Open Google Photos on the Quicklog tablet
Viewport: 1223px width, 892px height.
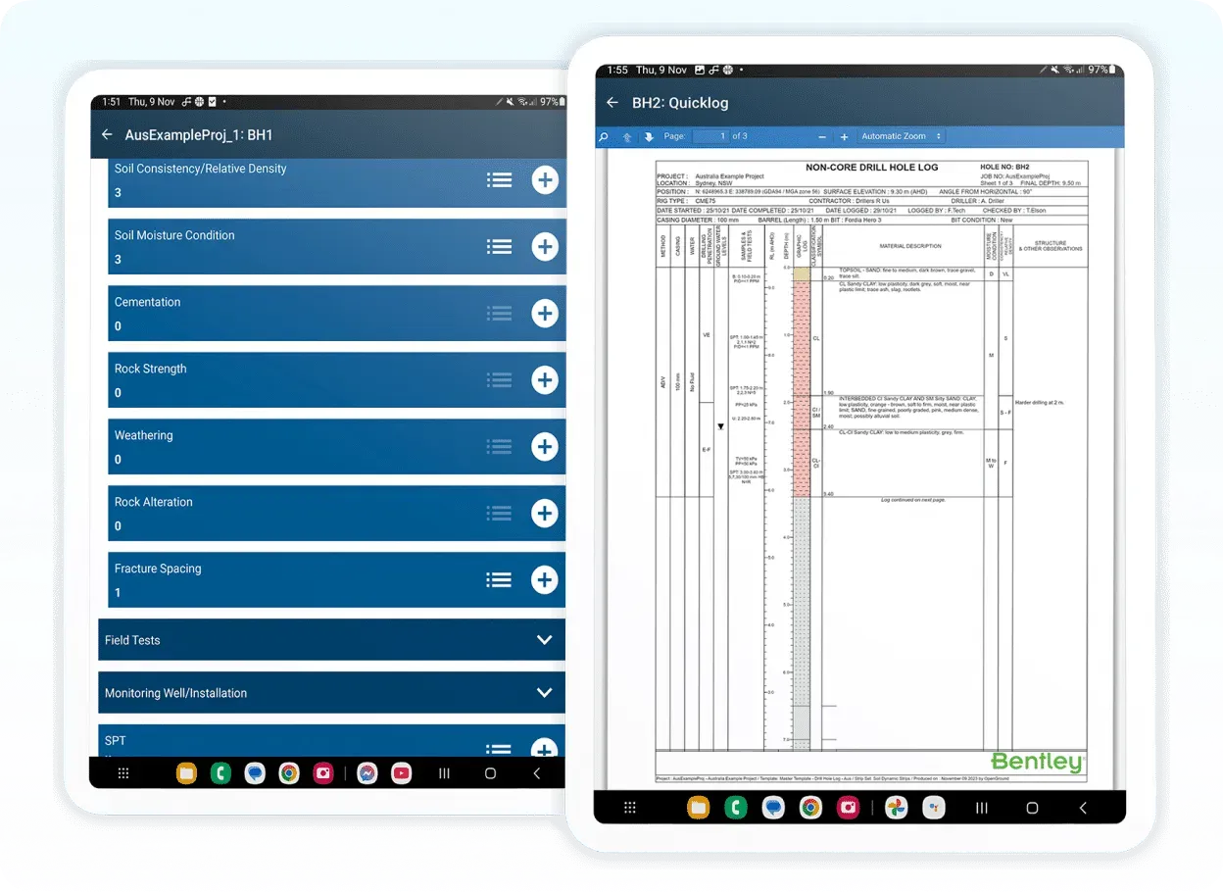click(x=896, y=808)
